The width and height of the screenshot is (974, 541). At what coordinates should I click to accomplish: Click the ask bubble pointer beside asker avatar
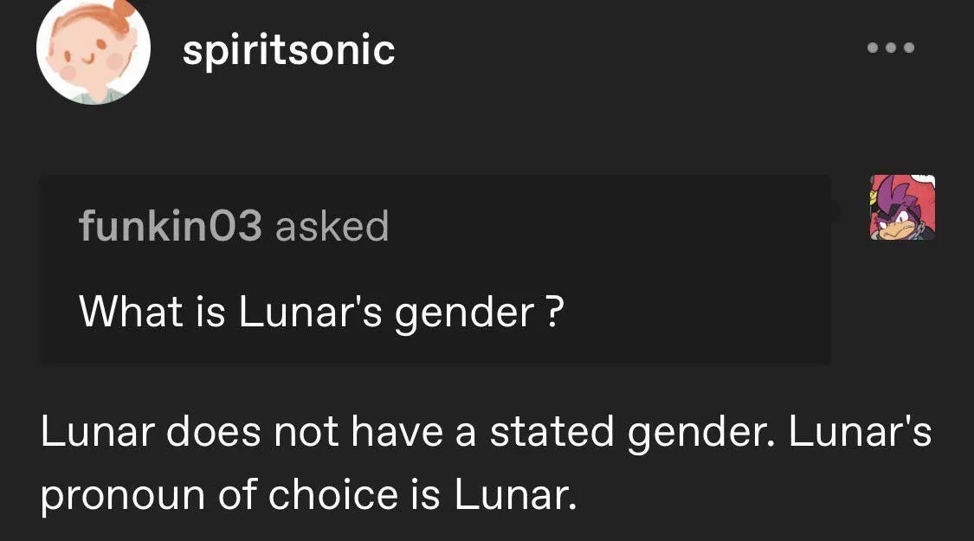coord(836,210)
